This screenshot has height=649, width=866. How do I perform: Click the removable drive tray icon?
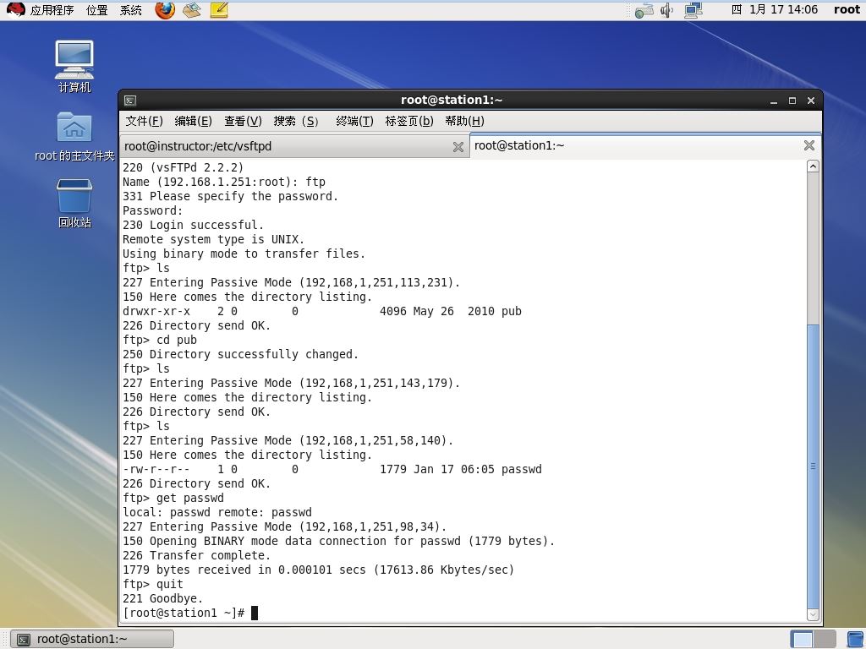tap(644, 10)
